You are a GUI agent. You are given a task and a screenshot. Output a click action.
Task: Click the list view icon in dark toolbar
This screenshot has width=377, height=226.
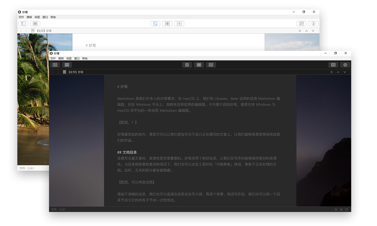pyautogui.click(x=67, y=65)
